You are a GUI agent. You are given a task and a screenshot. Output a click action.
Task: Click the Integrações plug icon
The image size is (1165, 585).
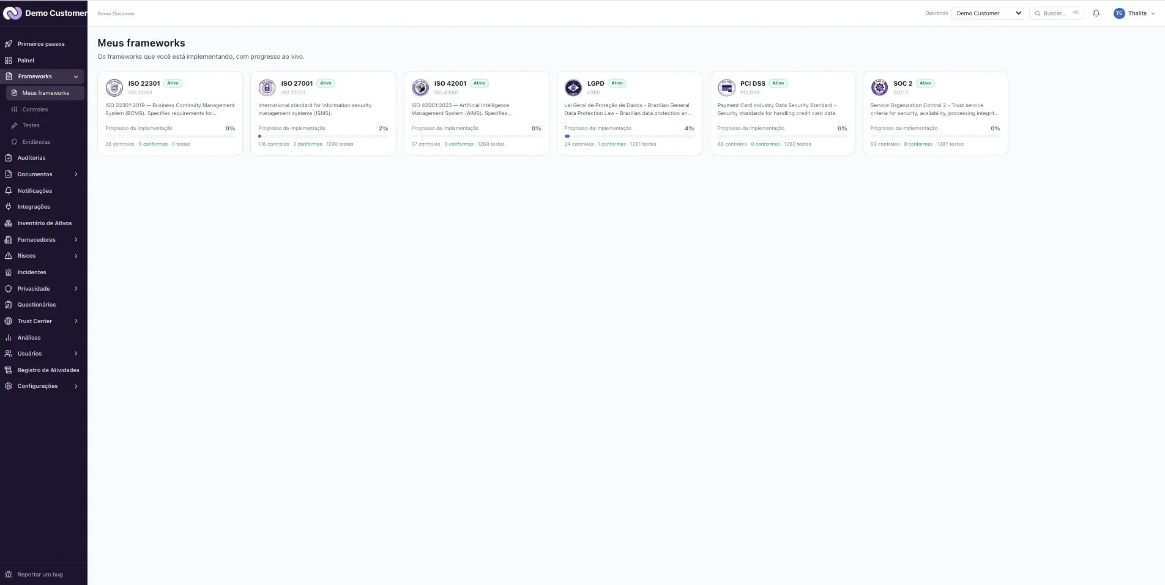[x=9, y=207]
